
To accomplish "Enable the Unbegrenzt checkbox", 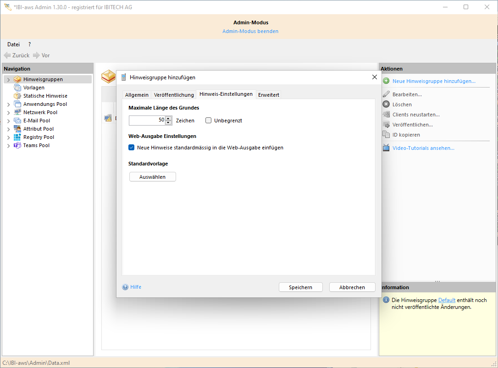I will tap(209, 120).
